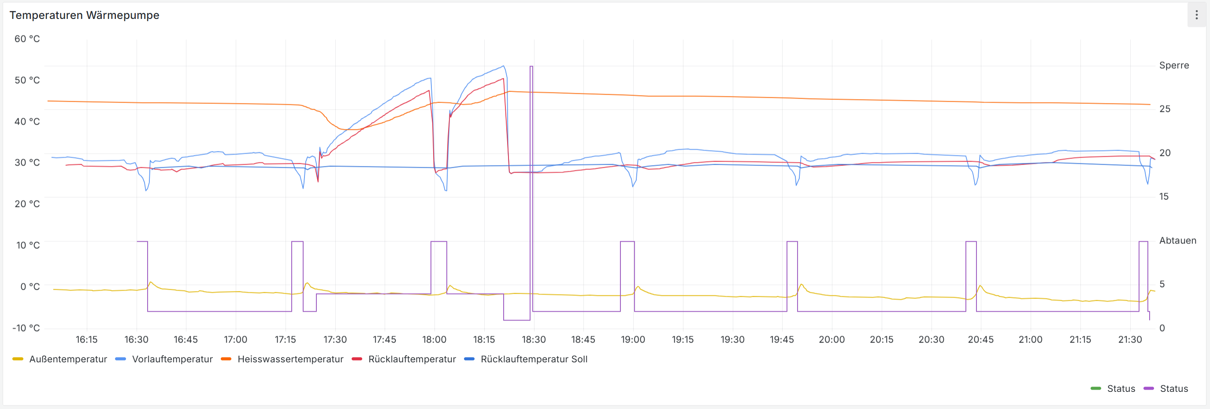Image resolution: width=1210 pixels, height=409 pixels.
Task: Click the orange Heisswassertemperatur color swatch
Action: (x=226, y=359)
